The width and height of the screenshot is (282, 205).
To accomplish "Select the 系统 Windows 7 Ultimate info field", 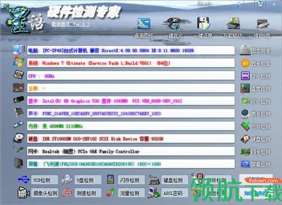I will coord(131,63).
